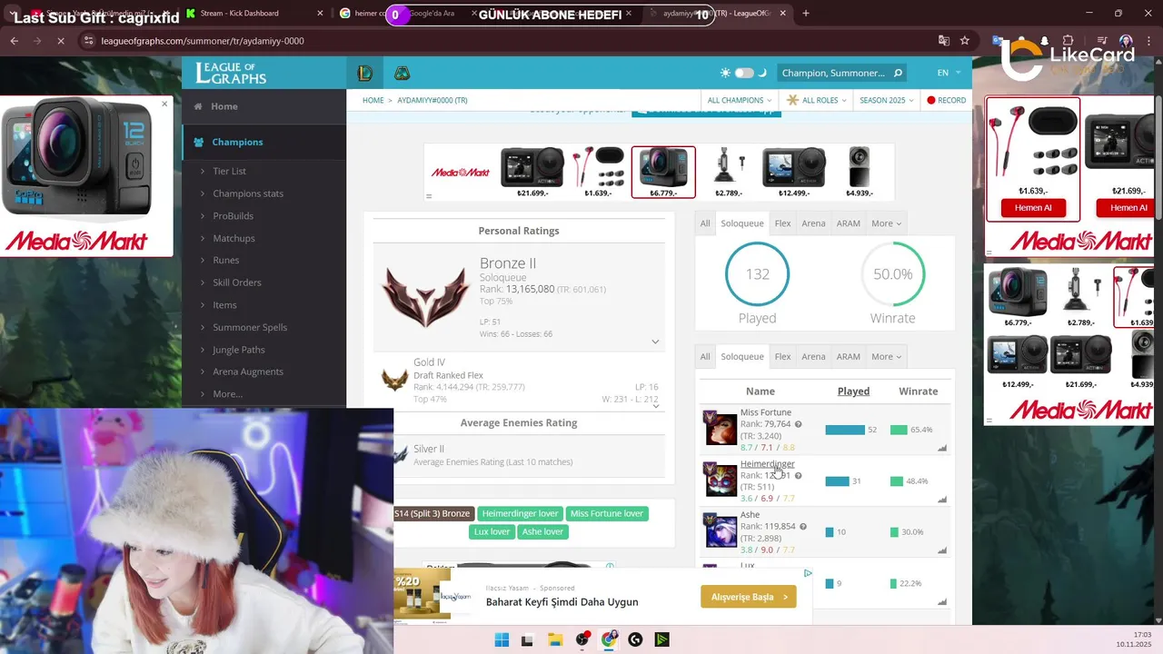This screenshot has height=654, width=1163.
Task: Open the Season 2025 dropdown
Action: 885,100
